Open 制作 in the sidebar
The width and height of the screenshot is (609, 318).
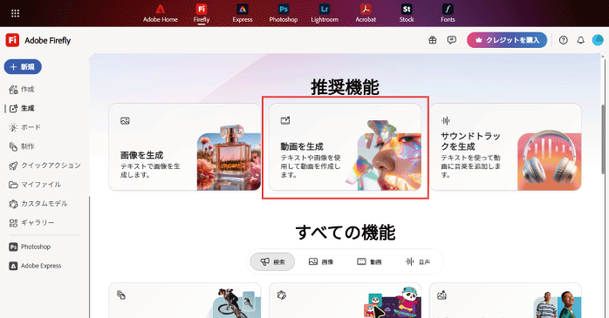pos(22,146)
